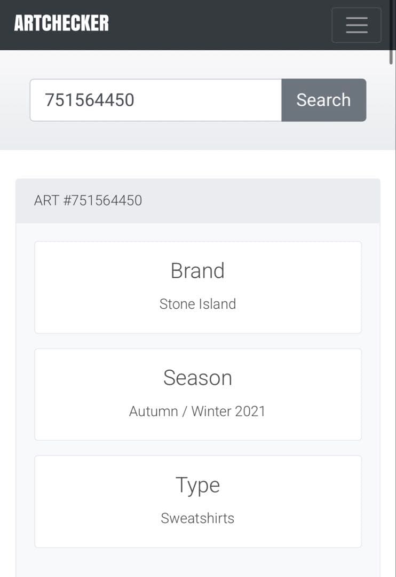Screen dimensions: 396x577
Task: Click the Stone Island brand value
Action: 197,304
